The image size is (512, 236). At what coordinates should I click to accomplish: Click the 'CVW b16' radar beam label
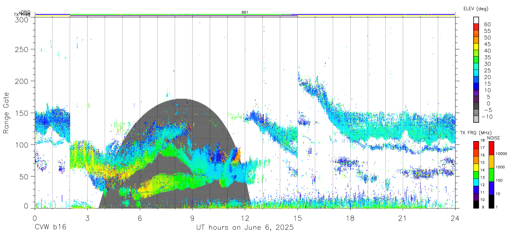pos(50,228)
